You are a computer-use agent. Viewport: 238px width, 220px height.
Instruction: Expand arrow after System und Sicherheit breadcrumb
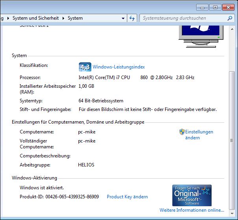coord(63,18)
